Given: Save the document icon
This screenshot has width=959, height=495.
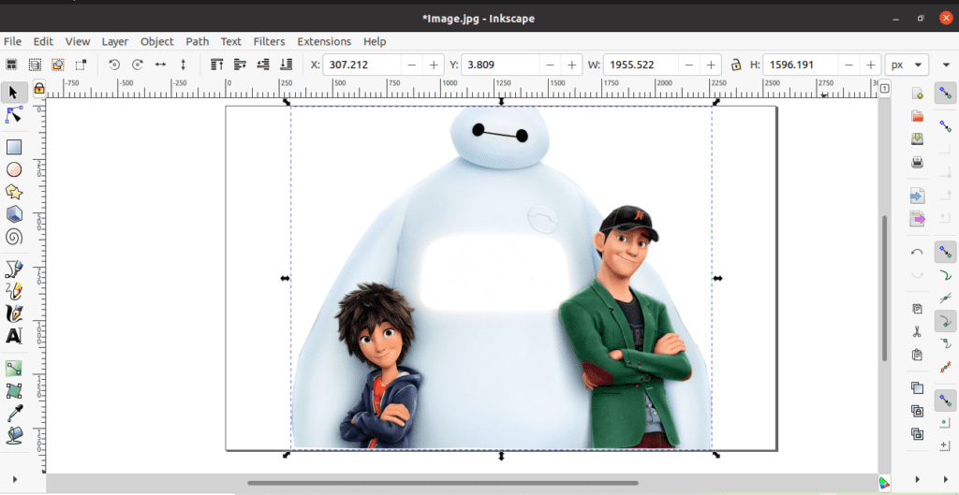Looking at the screenshot, I should pos(917,138).
